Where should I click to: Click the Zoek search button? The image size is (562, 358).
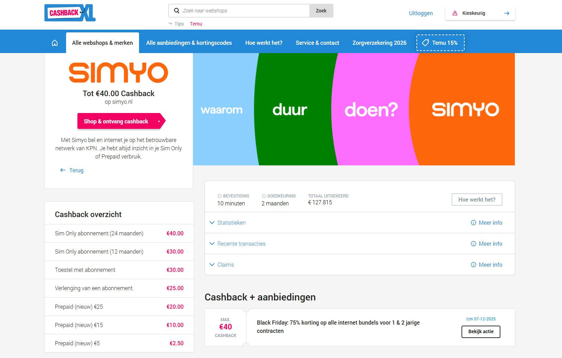point(321,11)
